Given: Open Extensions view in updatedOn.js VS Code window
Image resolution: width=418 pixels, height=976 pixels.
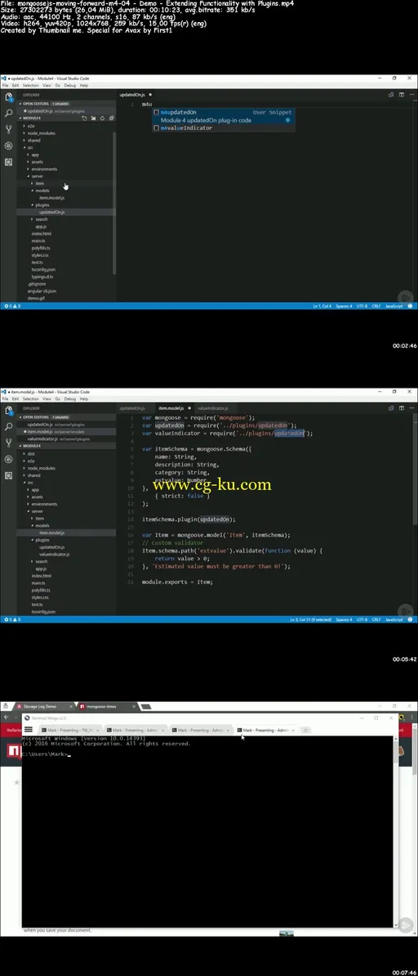Looking at the screenshot, I should tap(8, 162).
